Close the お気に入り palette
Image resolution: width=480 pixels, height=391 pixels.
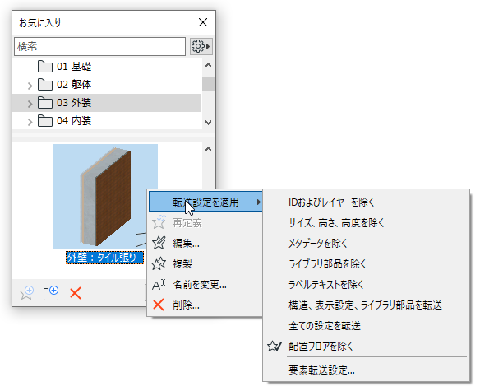click(203, 22)
